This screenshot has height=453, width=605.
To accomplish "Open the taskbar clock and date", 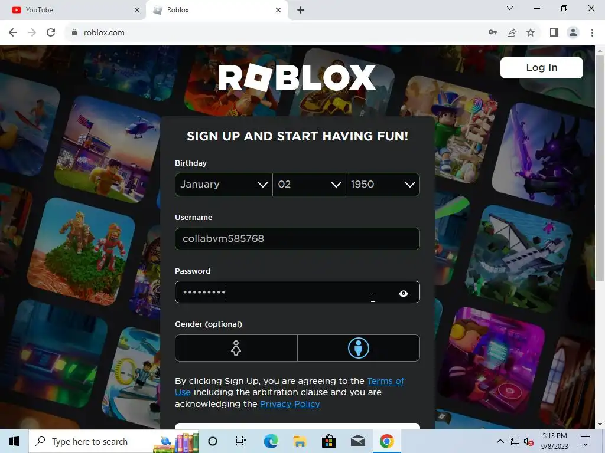I will coord(554,441).
